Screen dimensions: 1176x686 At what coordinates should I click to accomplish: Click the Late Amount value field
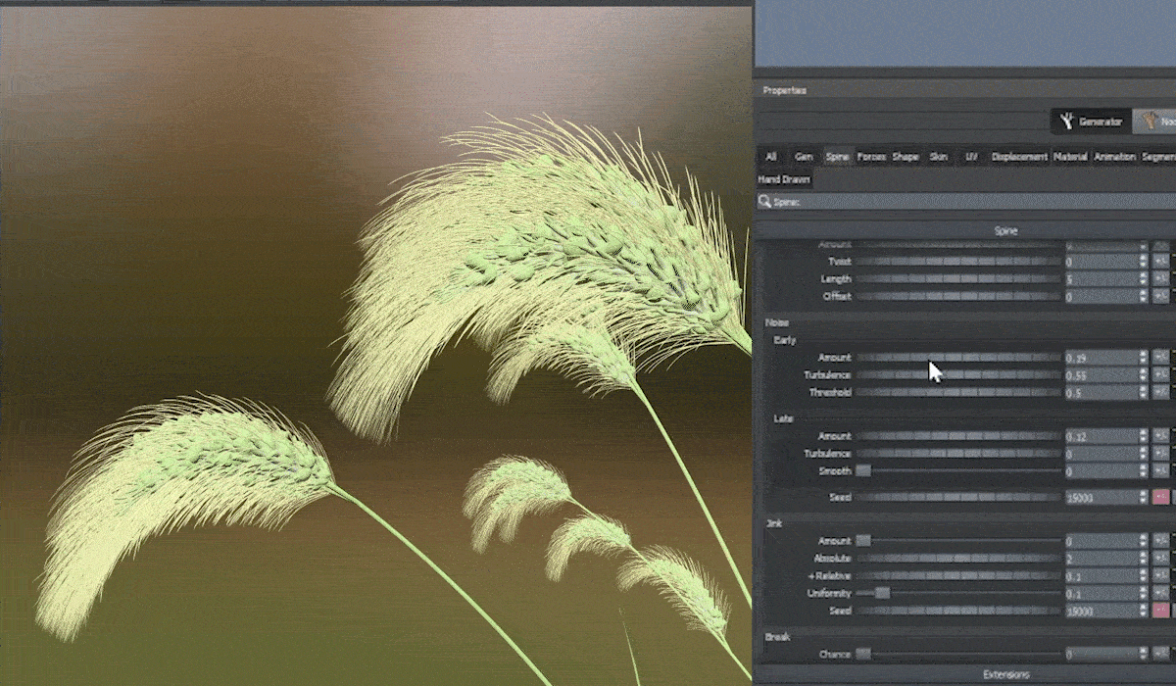pos(1101,436)
